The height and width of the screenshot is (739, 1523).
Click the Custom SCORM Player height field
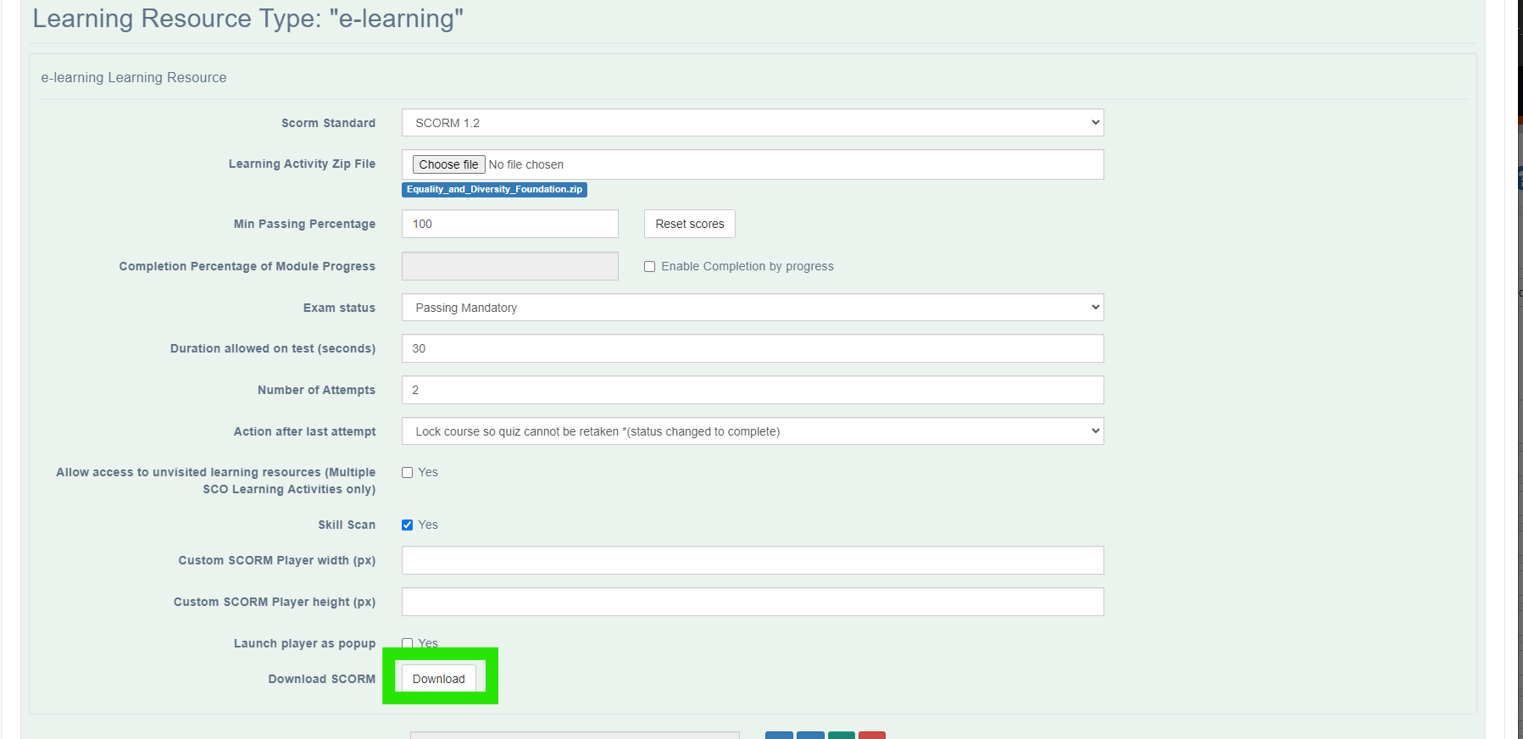pyautogui.click(x=753, y=602)
